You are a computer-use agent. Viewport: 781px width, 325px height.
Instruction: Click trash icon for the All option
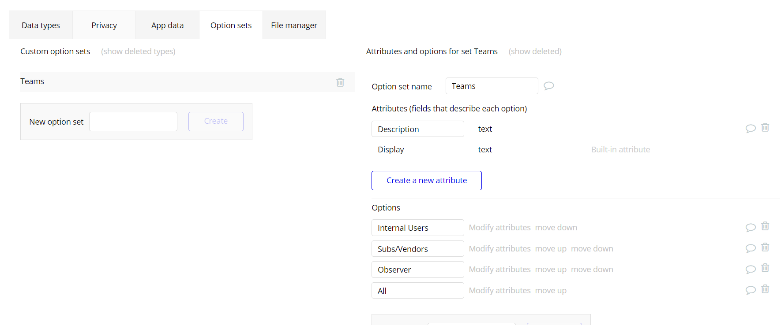point(765,289)
